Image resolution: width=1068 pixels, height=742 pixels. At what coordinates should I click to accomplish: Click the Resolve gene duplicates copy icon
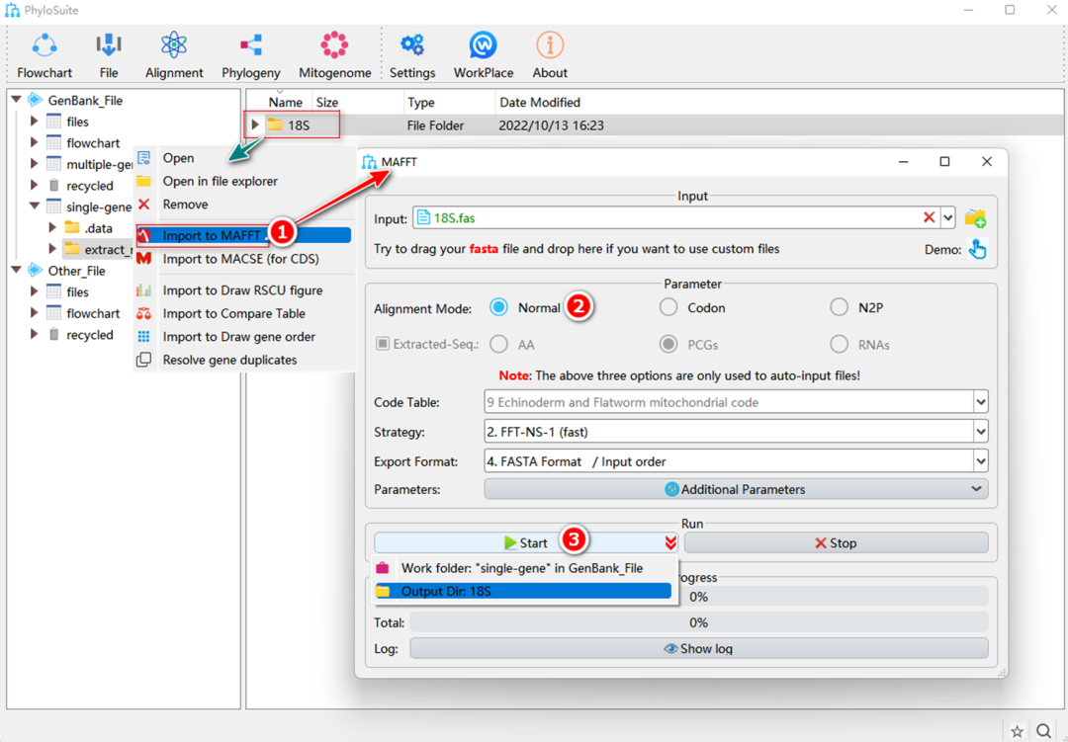[x=143, y=360]
